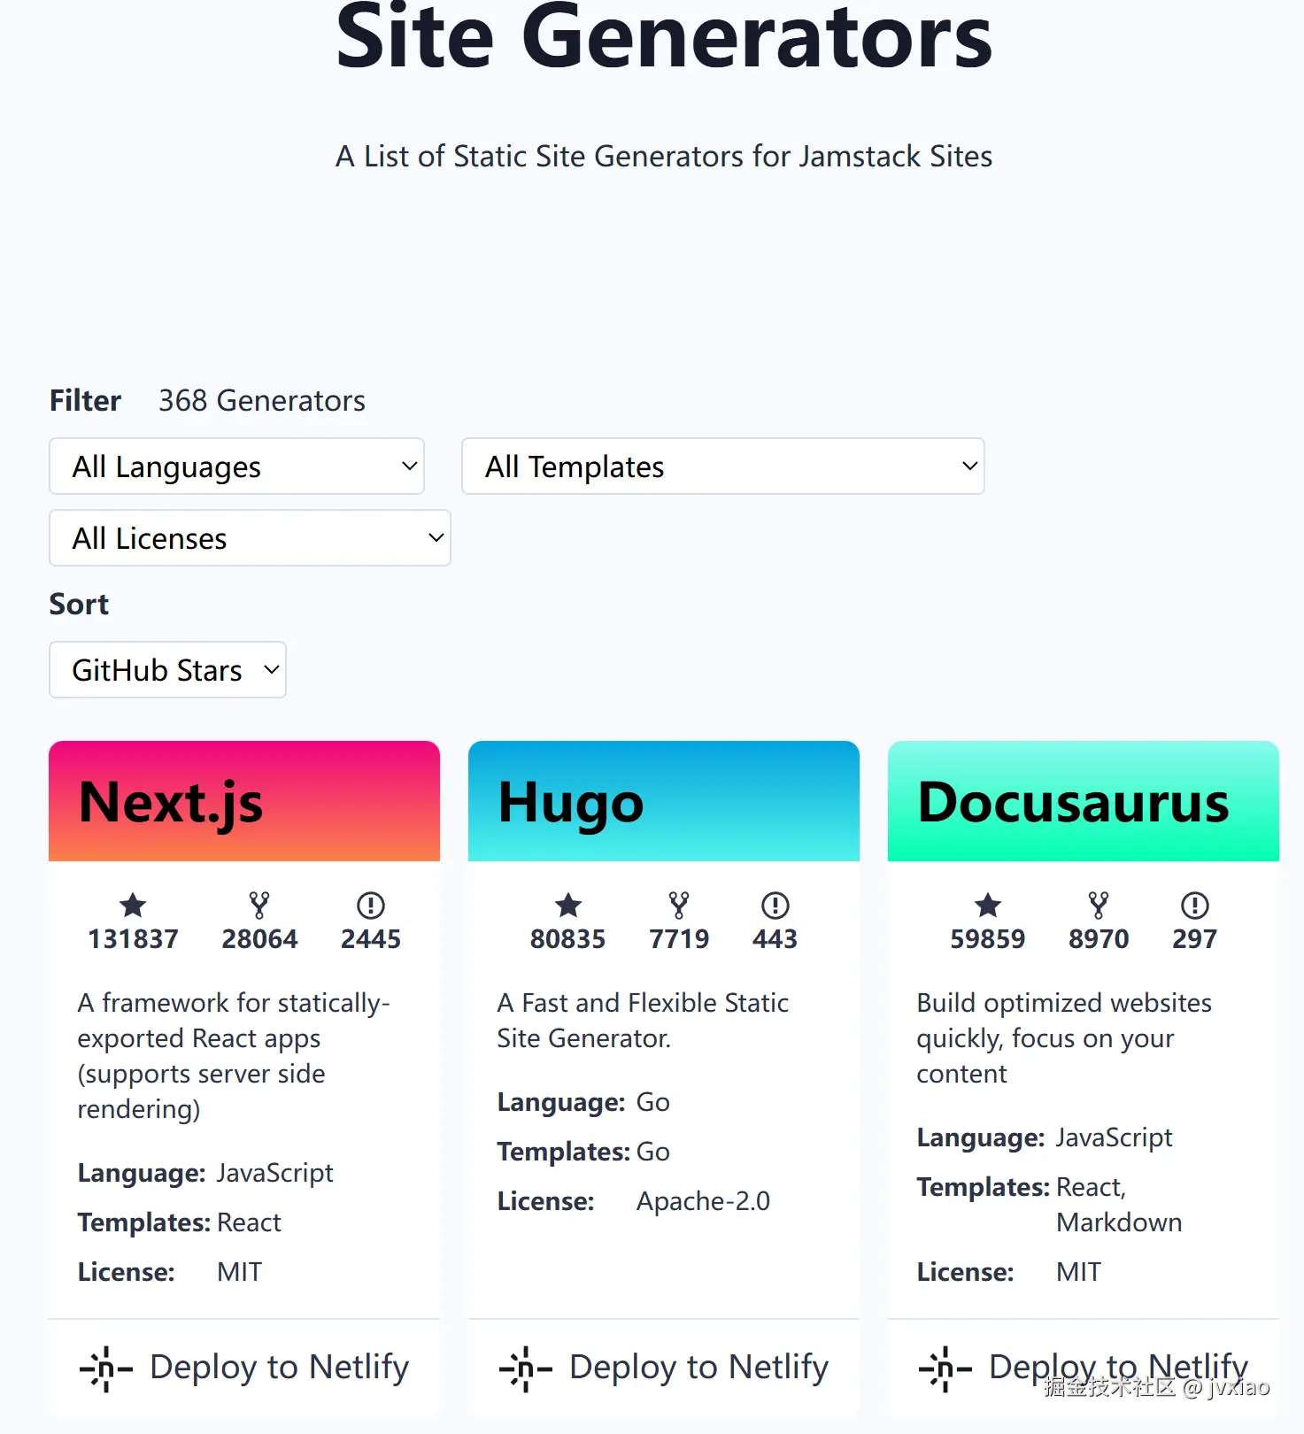Click the issues icon on the Hugo card
This screenshot has width=1304, height=1434.
[x=775, y=905]
